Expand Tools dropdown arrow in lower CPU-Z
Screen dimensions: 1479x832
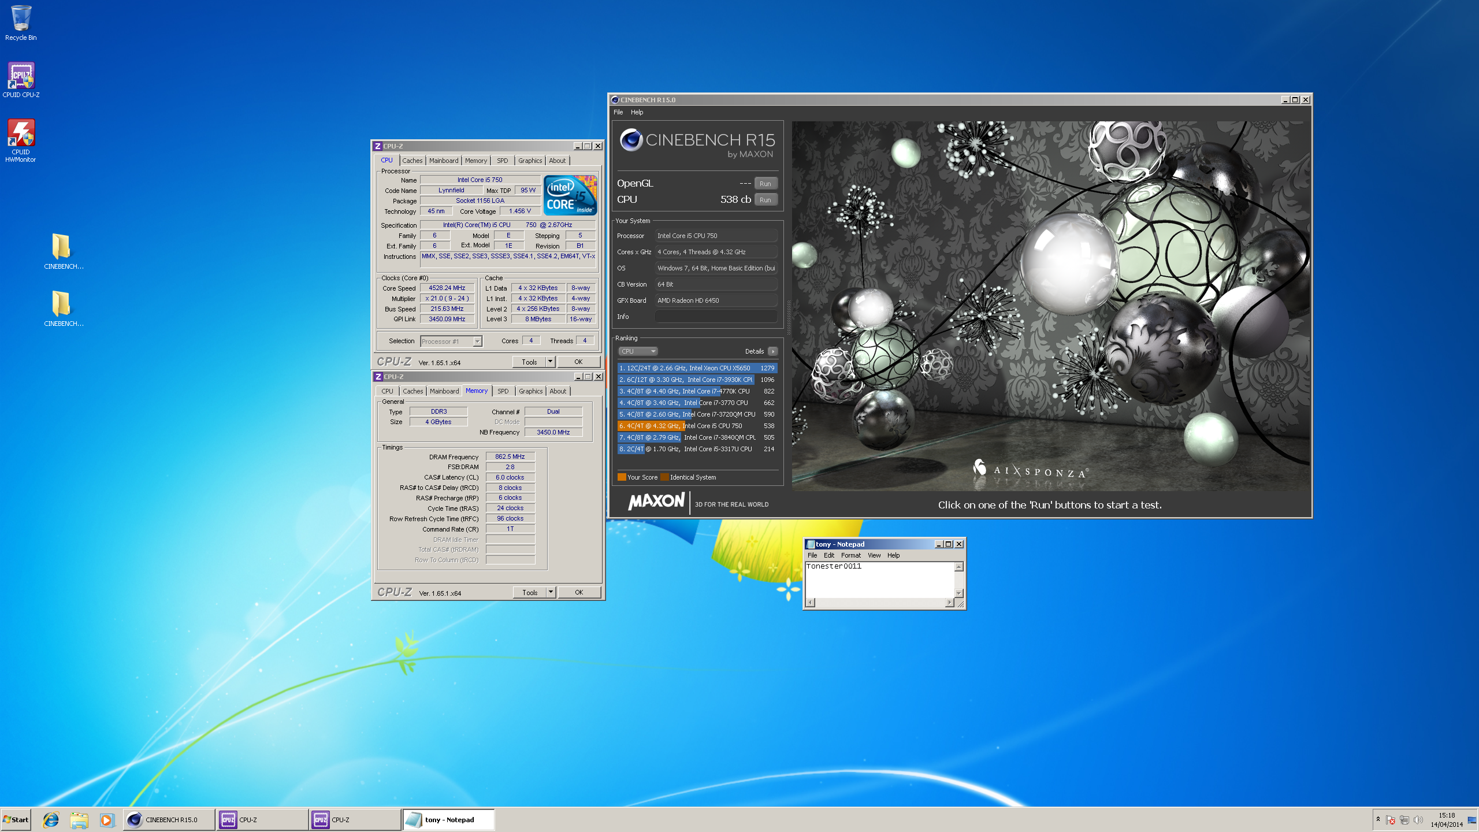pos(551,593)
